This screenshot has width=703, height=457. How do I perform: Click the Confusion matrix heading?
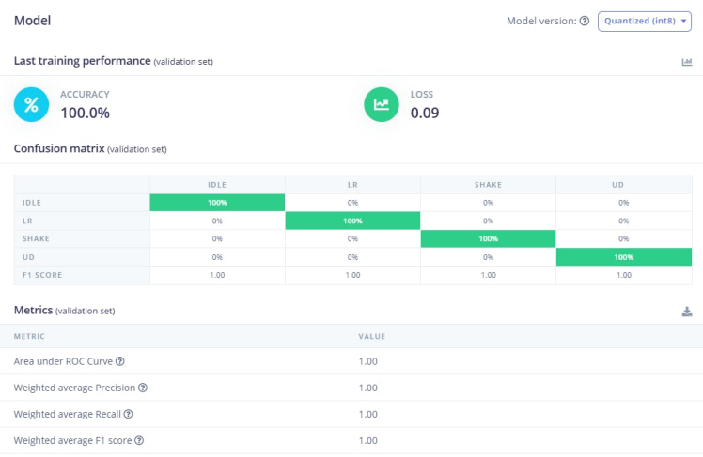point(58,148)
